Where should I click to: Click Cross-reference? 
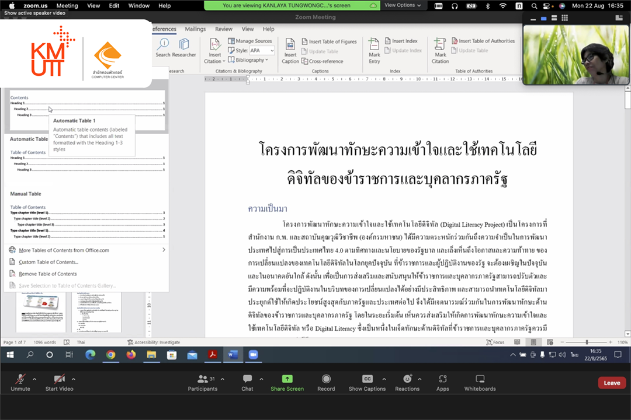pyautogui.click(x=323, y=61)
